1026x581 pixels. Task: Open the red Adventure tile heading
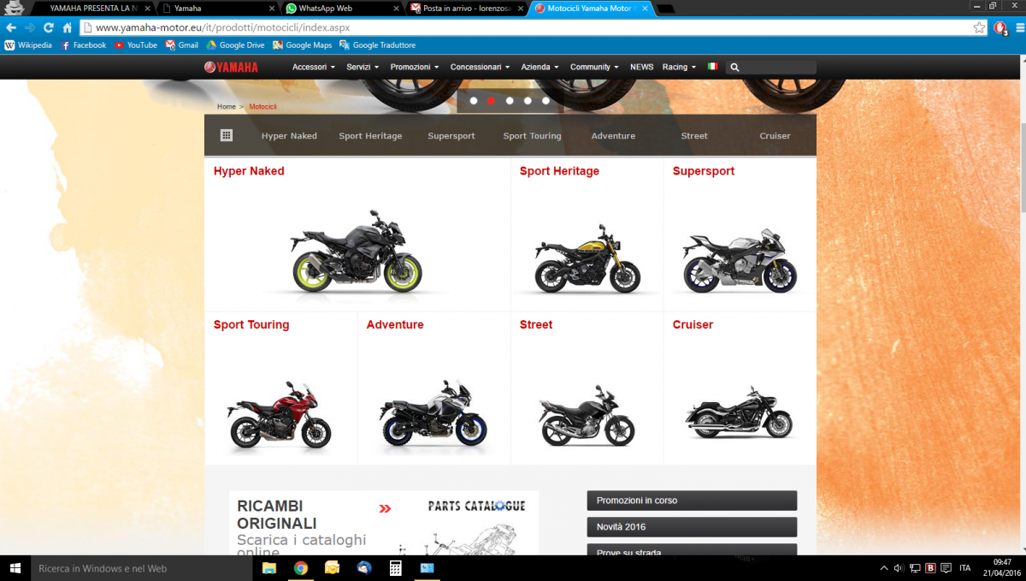pos(395,325)
